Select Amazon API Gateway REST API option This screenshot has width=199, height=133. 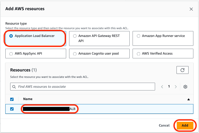pyautogui.click(x=75, y=36)
